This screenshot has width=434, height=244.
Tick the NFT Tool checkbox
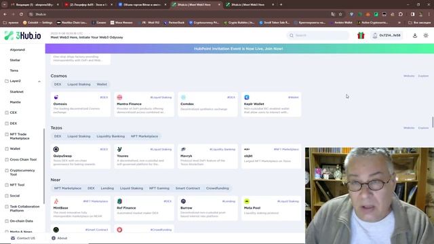[7, 185]
